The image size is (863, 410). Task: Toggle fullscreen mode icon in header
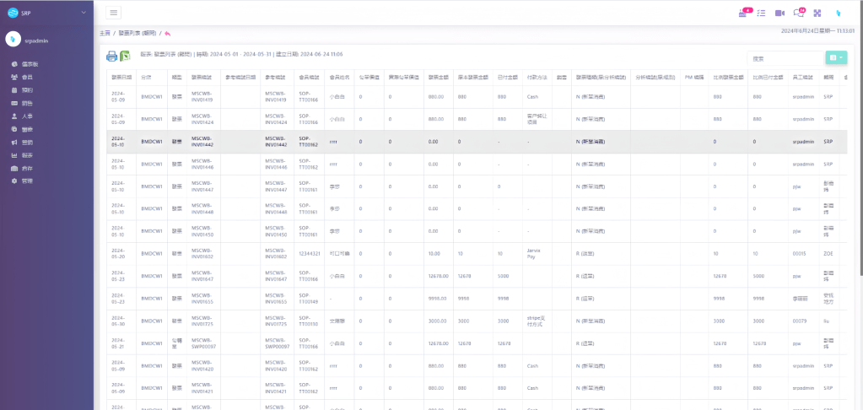click(817, 13)
